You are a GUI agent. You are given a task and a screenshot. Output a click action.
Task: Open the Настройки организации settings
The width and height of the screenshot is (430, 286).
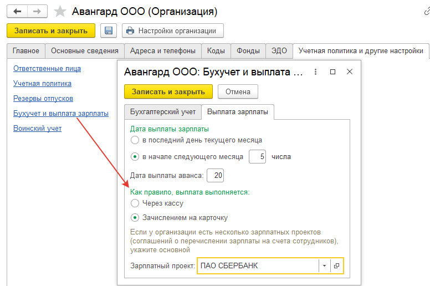pos(172,30)
